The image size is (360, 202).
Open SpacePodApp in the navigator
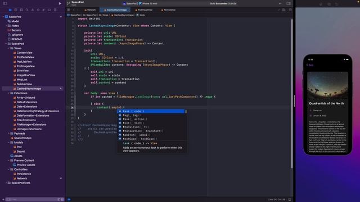[x=22, y=138]
